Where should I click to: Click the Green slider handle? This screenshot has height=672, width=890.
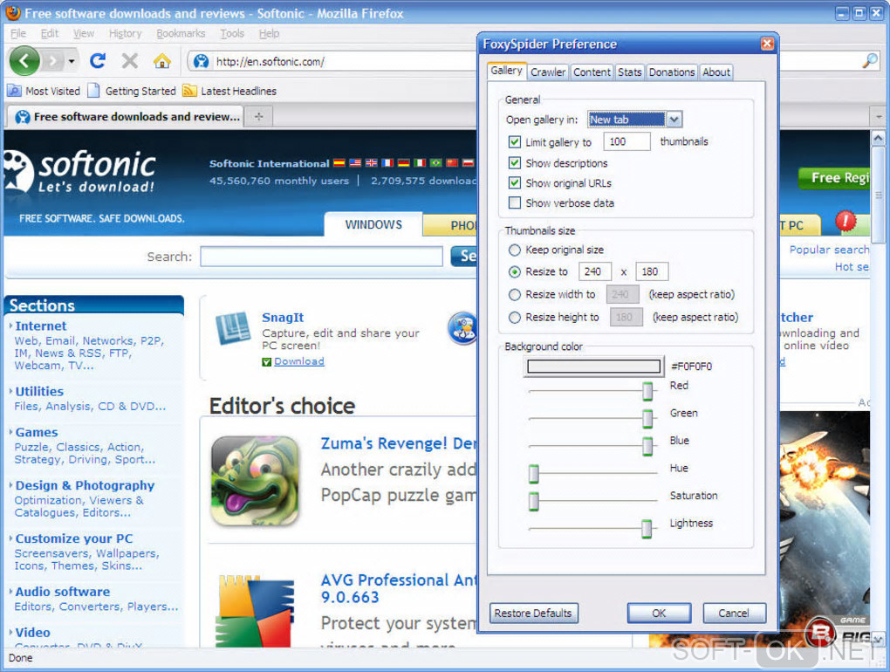(647, 419)
